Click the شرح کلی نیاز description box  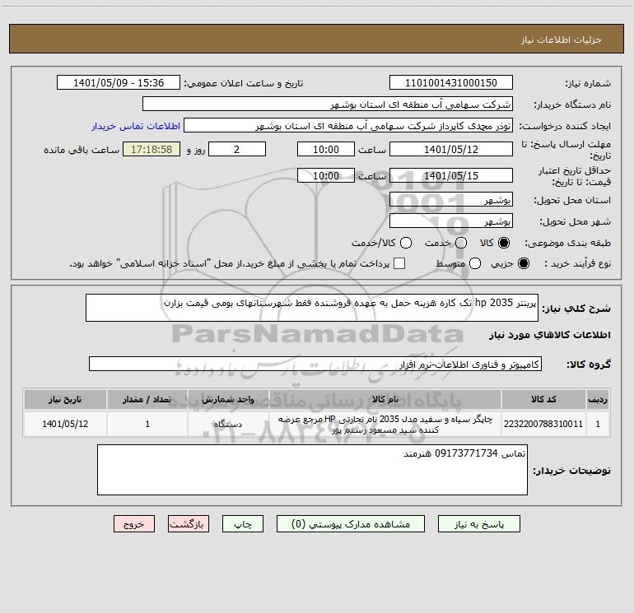[x=312, y=308]
